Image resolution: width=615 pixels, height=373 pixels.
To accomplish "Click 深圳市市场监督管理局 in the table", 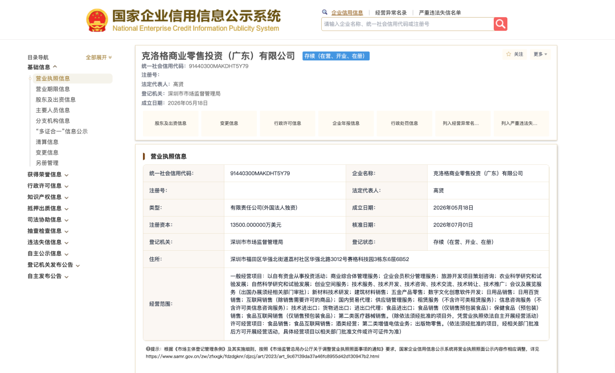I will click(256, 242).
